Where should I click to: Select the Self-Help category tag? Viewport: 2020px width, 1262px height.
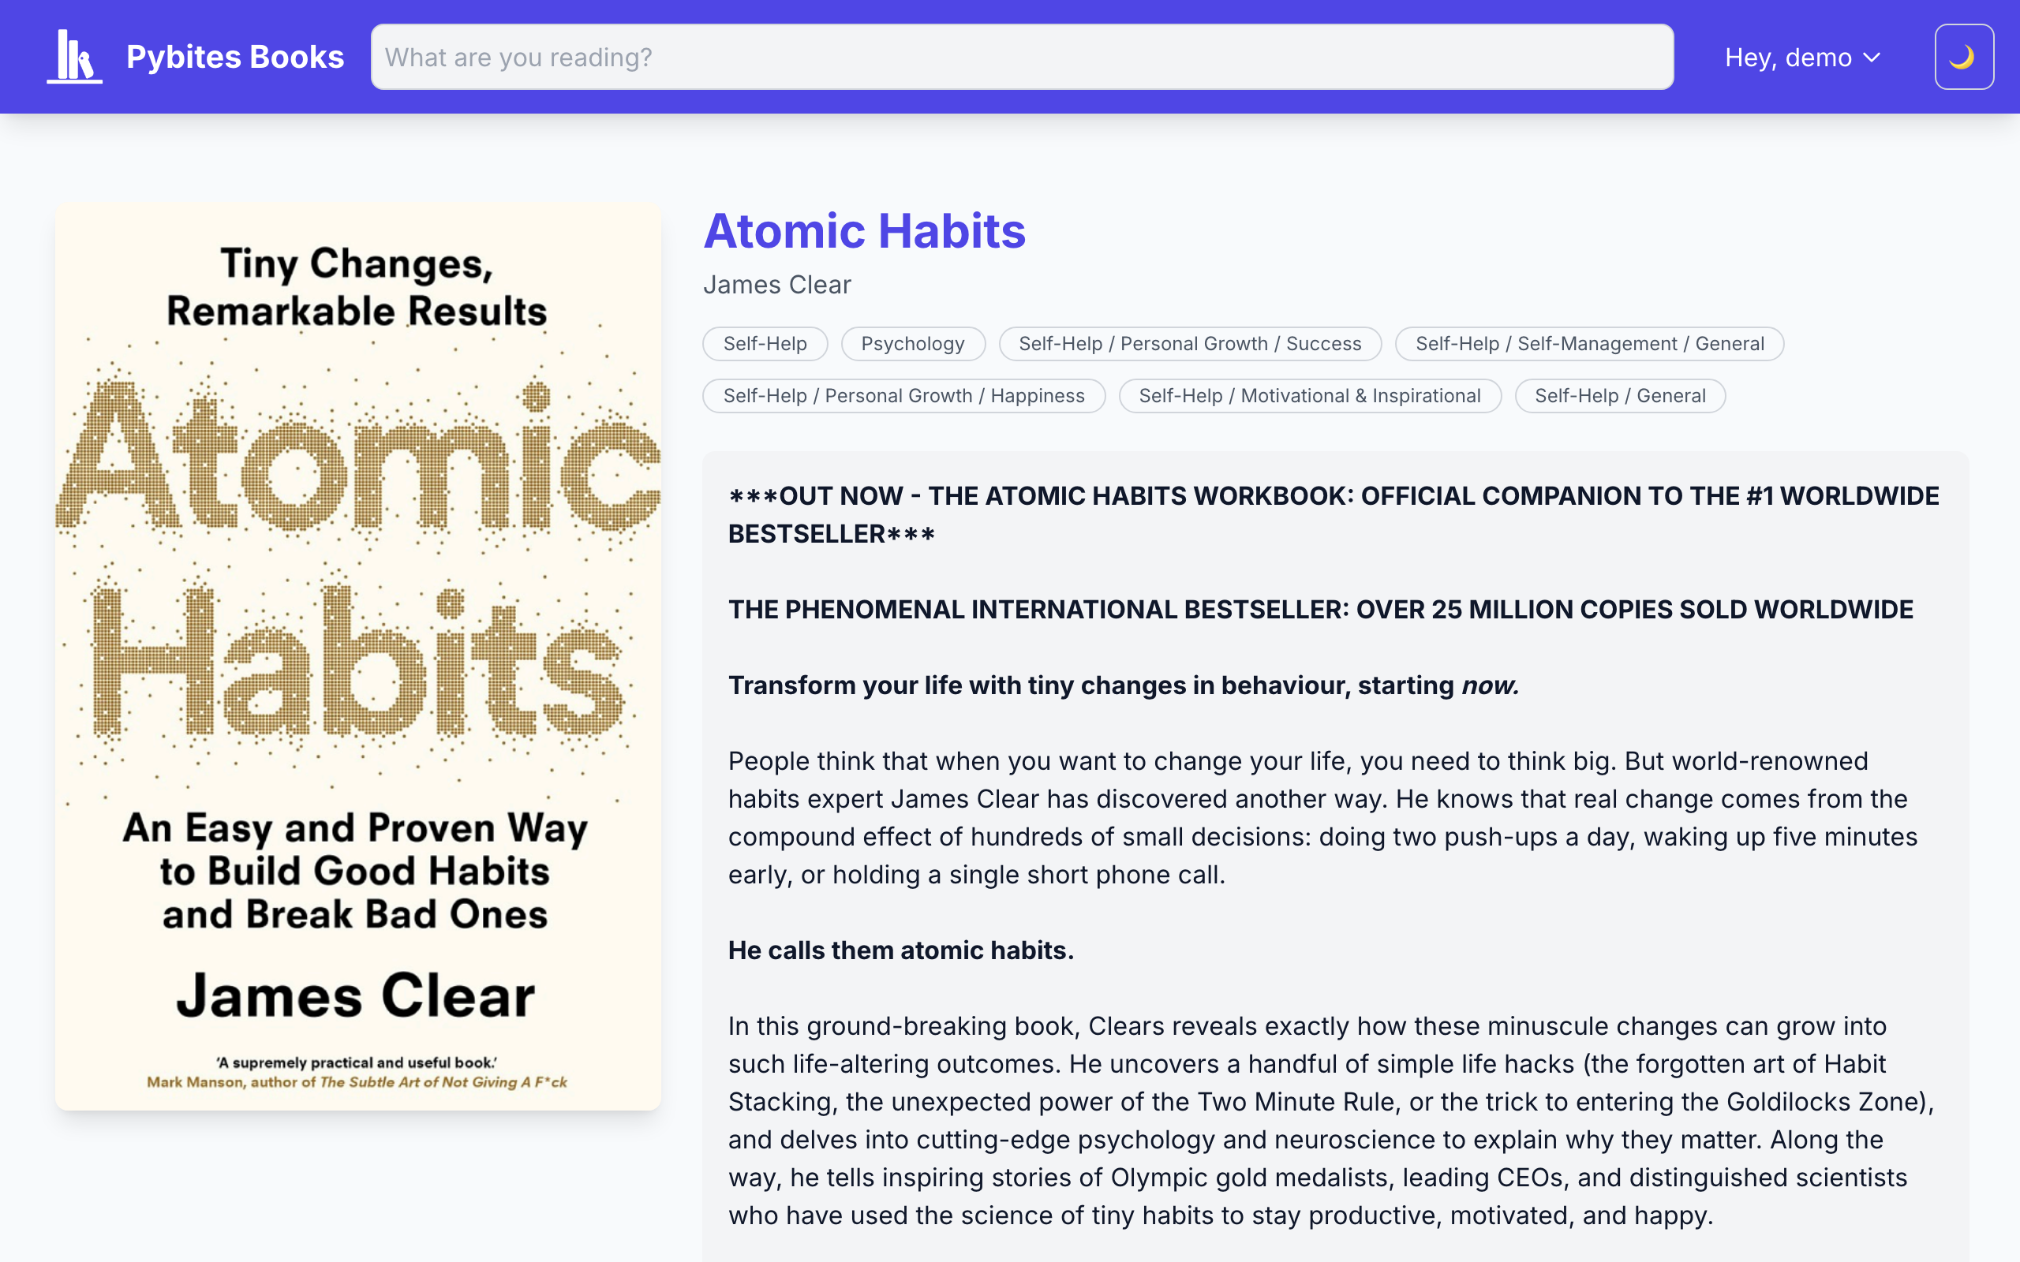pyautogui.click(x=765, y=344)
